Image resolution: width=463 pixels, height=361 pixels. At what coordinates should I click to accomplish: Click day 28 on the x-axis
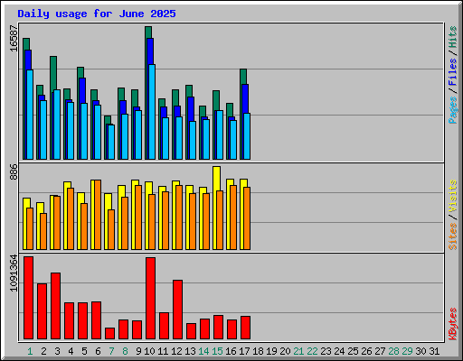click(x=393, y=351)
